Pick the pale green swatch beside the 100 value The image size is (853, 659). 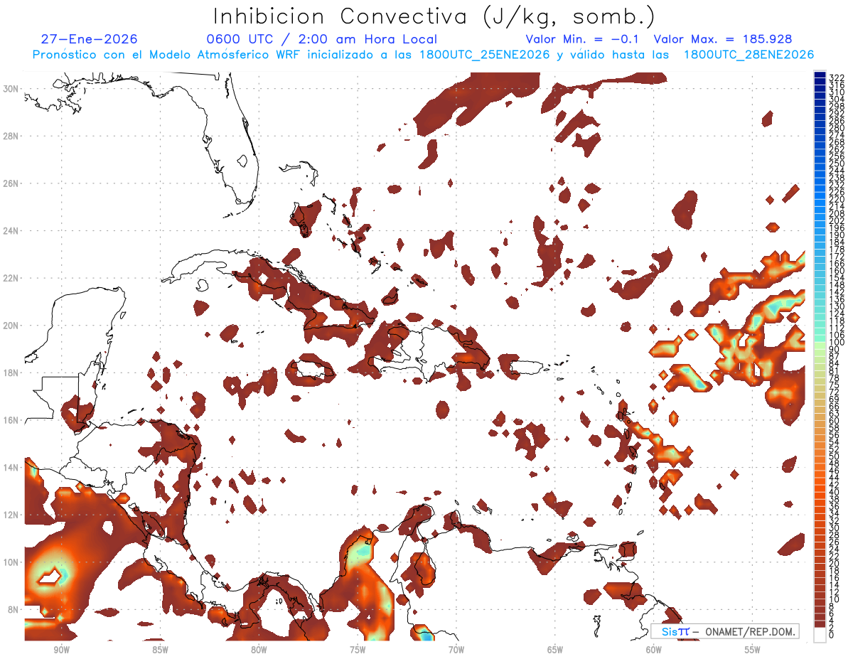[820, 345]
